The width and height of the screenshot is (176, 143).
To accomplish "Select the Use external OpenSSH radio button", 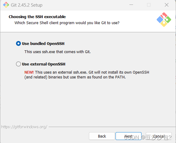I will click(18, 64).
